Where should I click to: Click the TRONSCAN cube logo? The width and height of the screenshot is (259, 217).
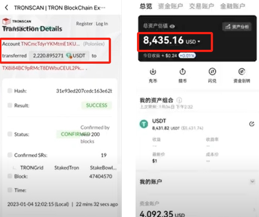(x=6, y=21)
